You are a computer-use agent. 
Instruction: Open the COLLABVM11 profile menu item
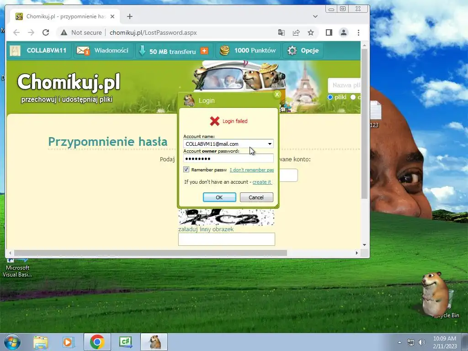tap(39, 50)
